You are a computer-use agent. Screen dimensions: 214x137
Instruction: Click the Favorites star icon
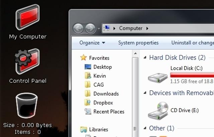point(84,58)
